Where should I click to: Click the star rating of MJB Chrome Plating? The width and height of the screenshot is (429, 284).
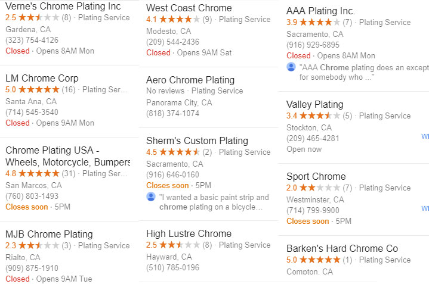[39, 245]
